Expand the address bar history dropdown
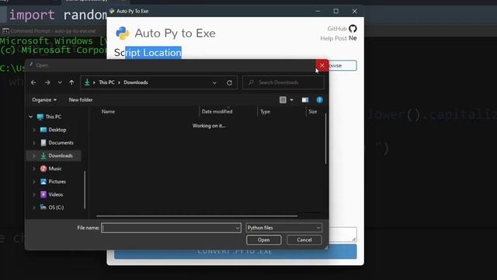 coord(214,82)
